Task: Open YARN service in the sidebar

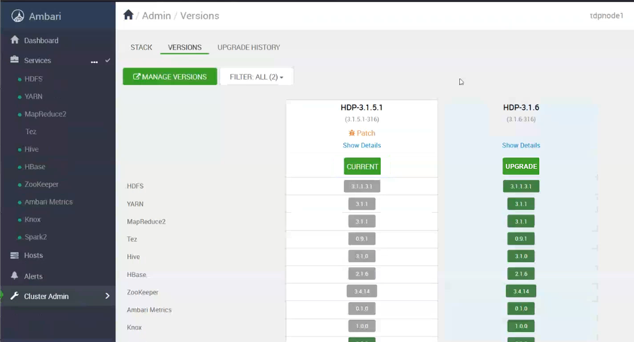Action: 33,97
